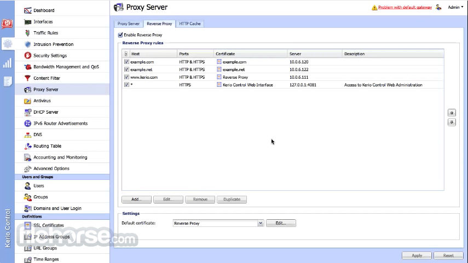
Task: Open the Antivirus icon
Action: [27, 101]
